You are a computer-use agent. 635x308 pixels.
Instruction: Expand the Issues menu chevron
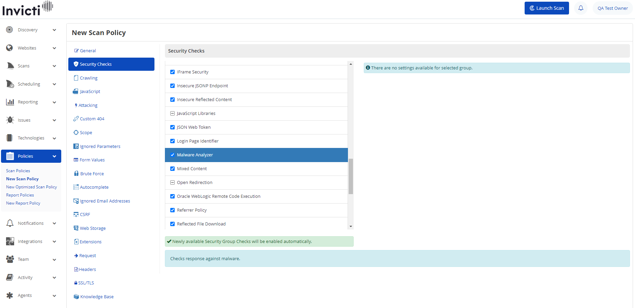[x=54, y=120]
